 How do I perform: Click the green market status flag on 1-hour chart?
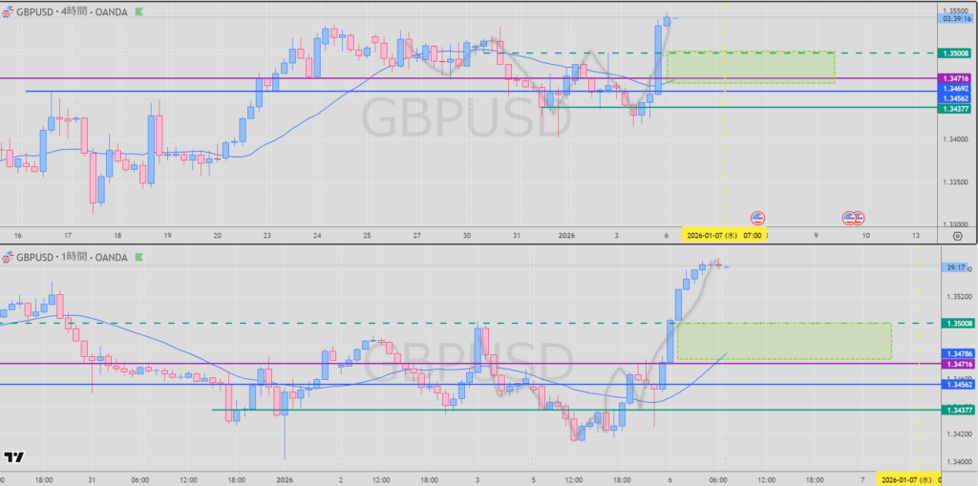pyautogui.click(x=140, y=257)
